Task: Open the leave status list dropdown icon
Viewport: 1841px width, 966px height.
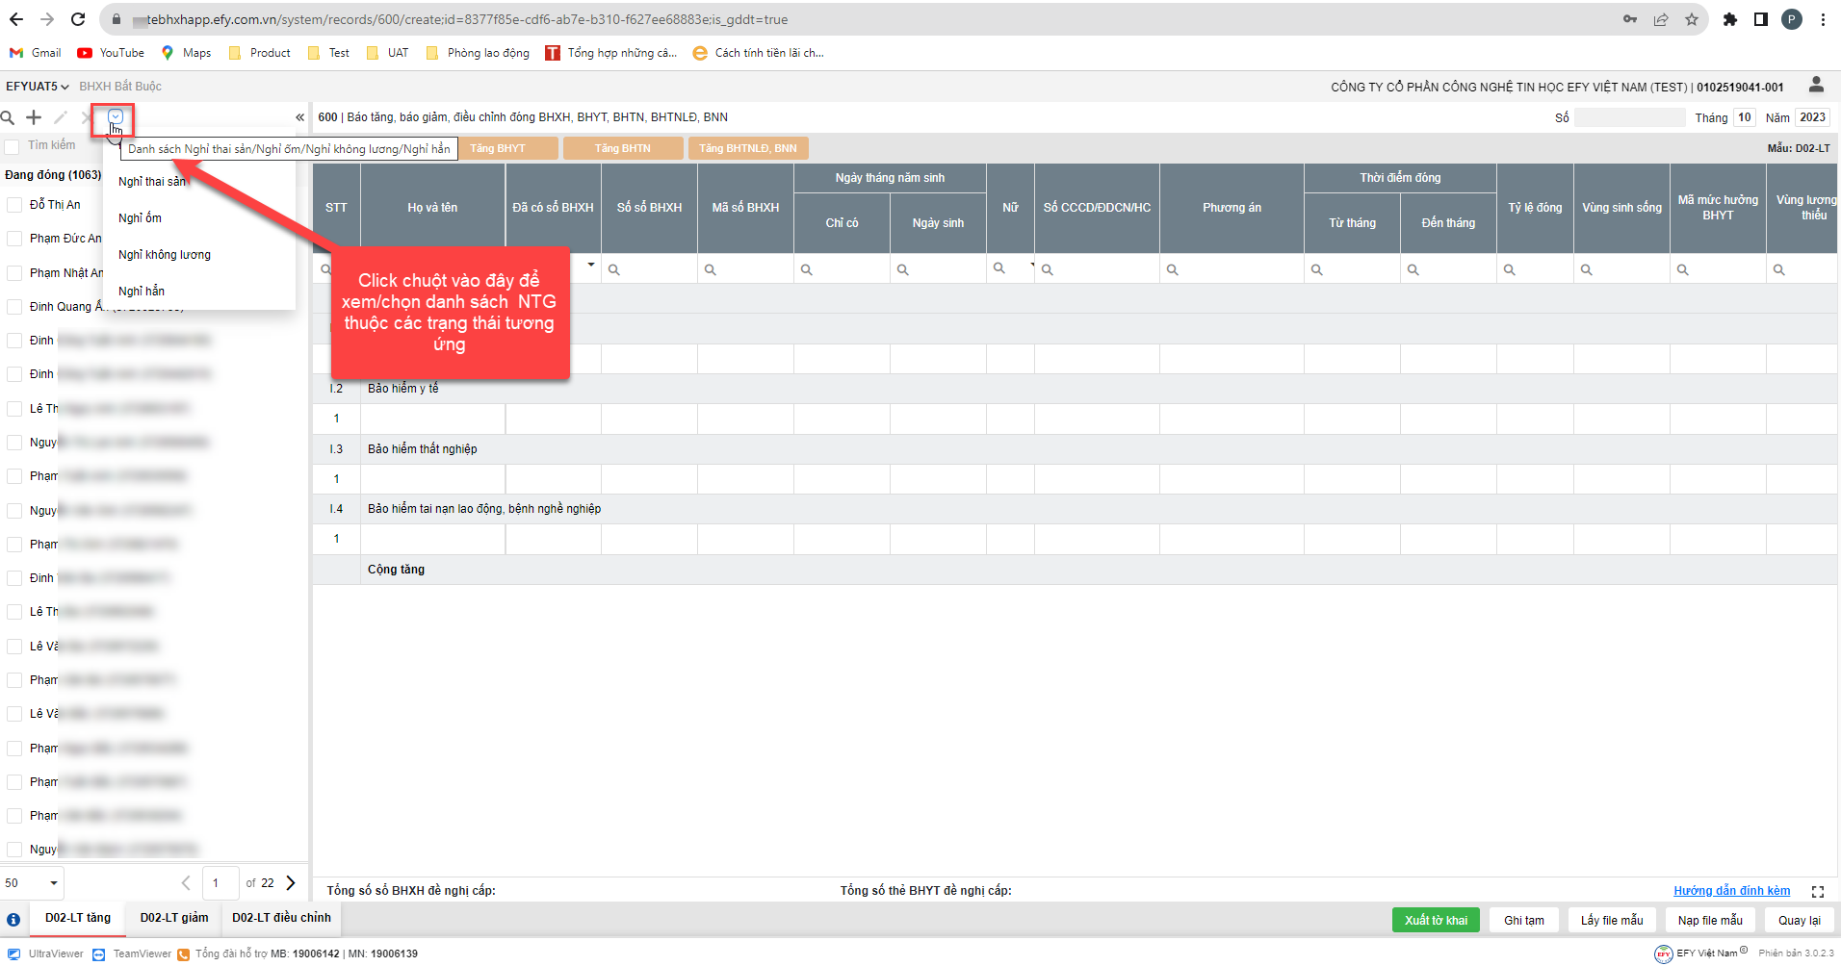Action: point(116,117)
